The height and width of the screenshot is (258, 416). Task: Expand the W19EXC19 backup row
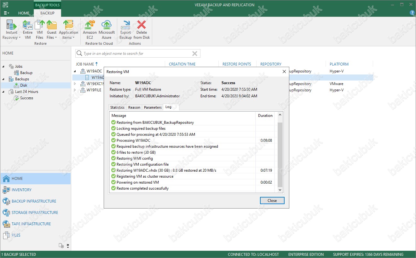click(x=75, y=84)
